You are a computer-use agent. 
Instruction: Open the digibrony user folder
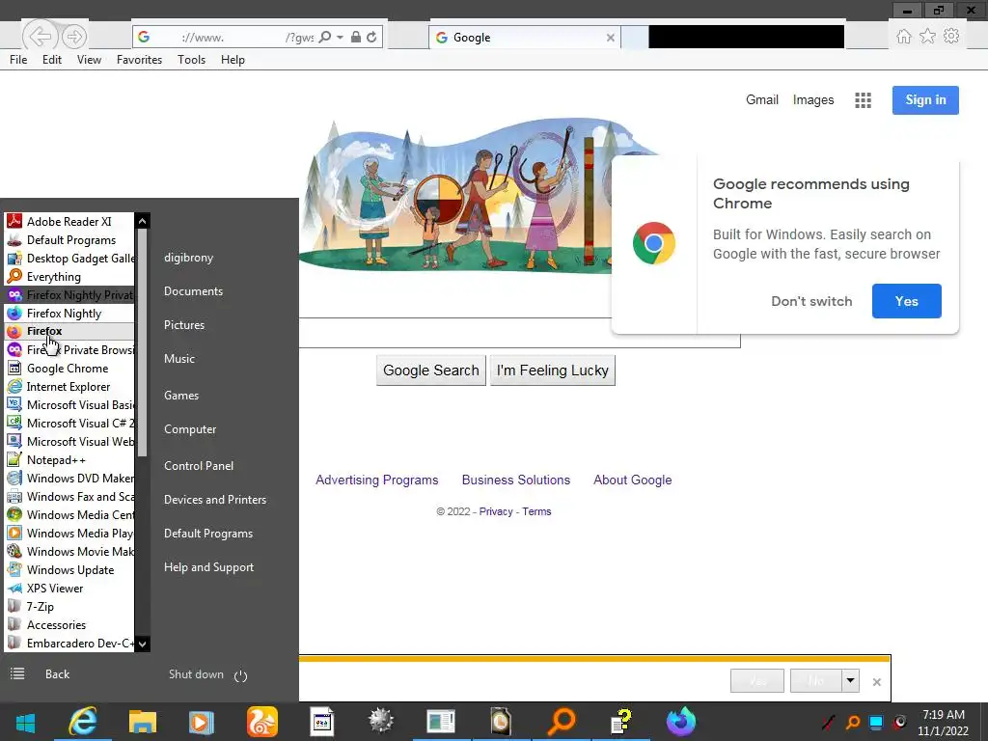(188, 257)
